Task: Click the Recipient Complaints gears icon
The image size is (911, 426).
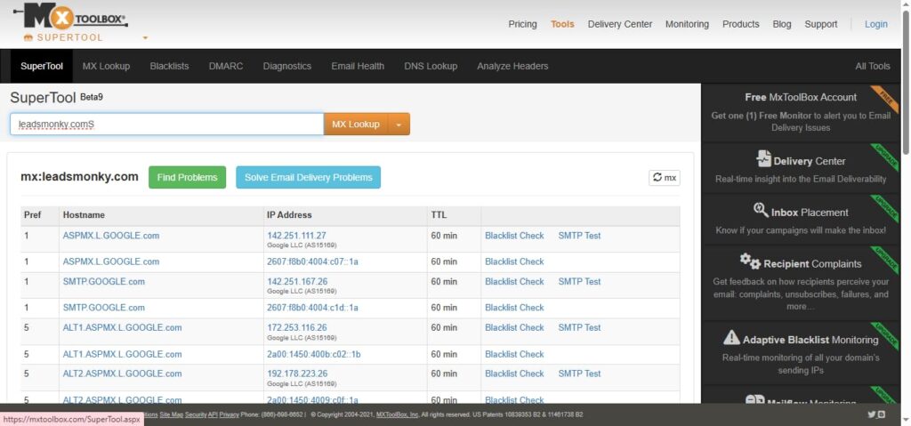Action: [750, 262]
